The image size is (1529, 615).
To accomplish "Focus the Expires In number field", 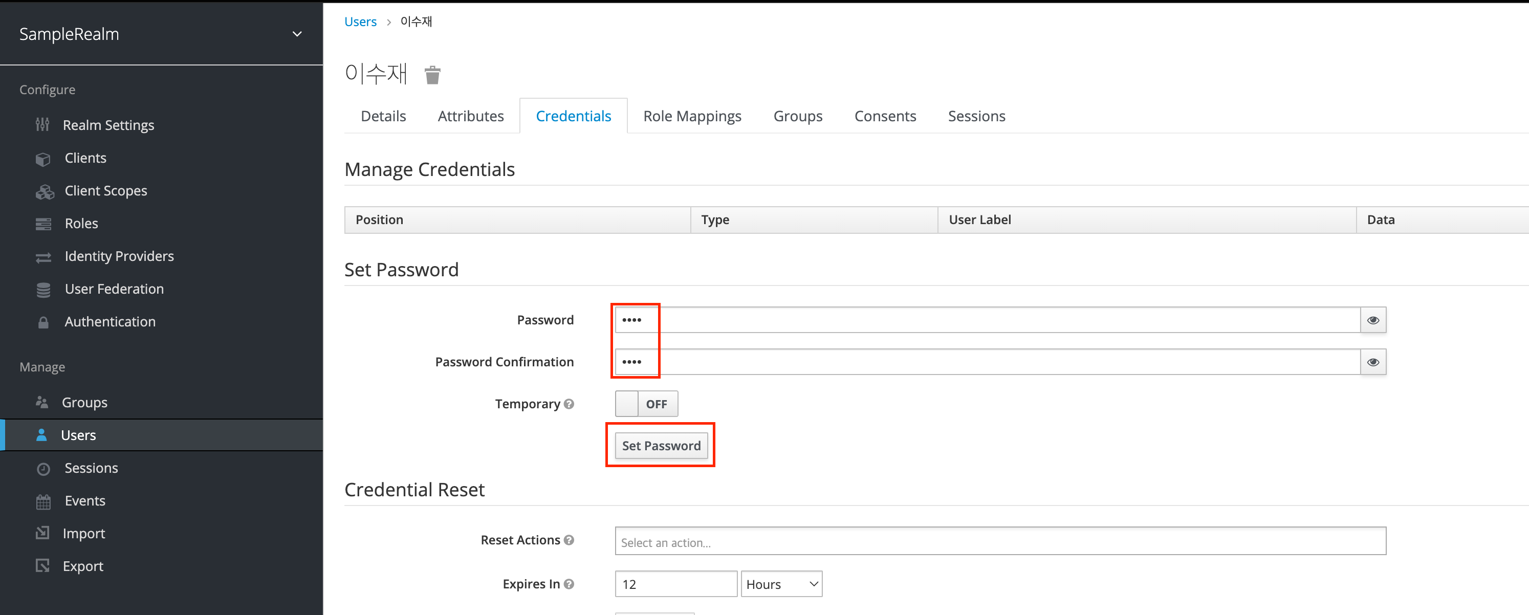I will coord(675,584).
